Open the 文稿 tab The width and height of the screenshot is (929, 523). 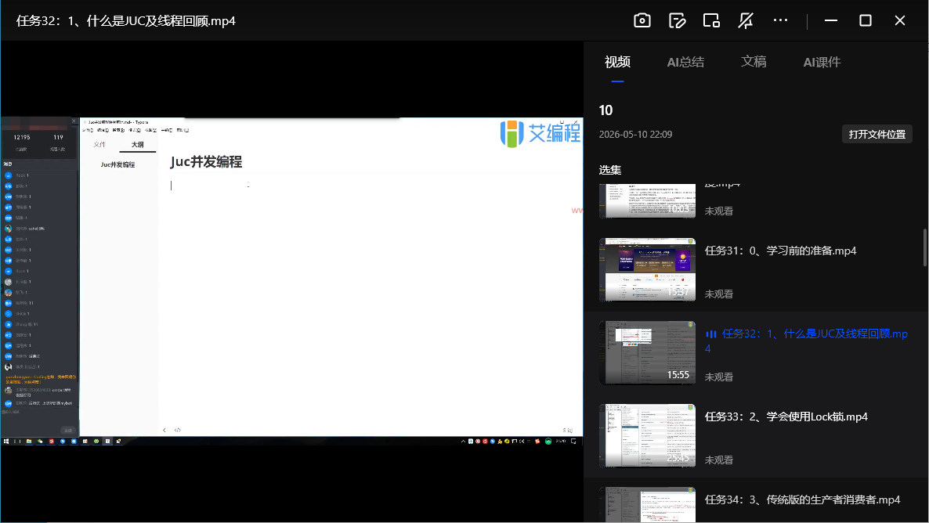754,62
